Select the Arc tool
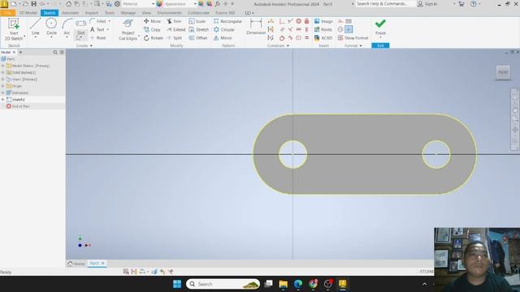This screenshot has height=292, width=520. (x=67, y=27)
